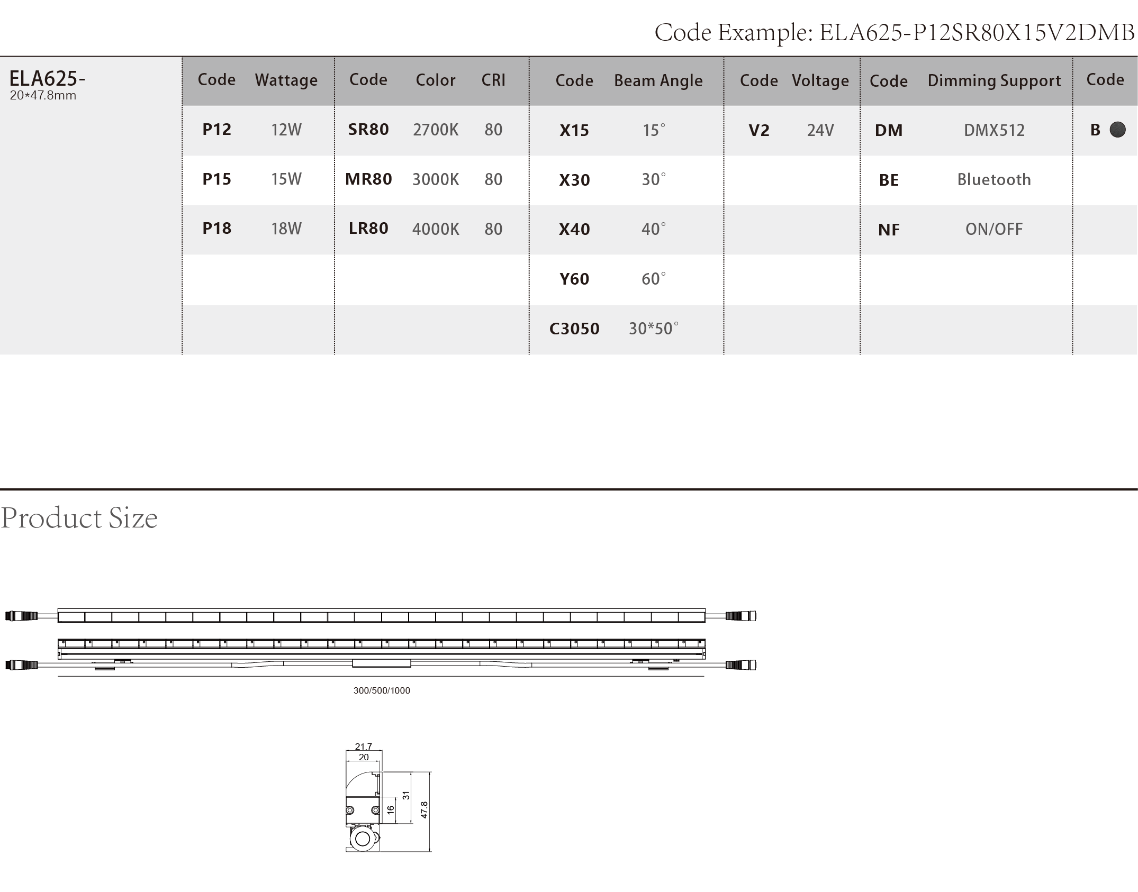The image size is (1138, 892).
Task: Click the CRI column header
Action: click(493, 80)
